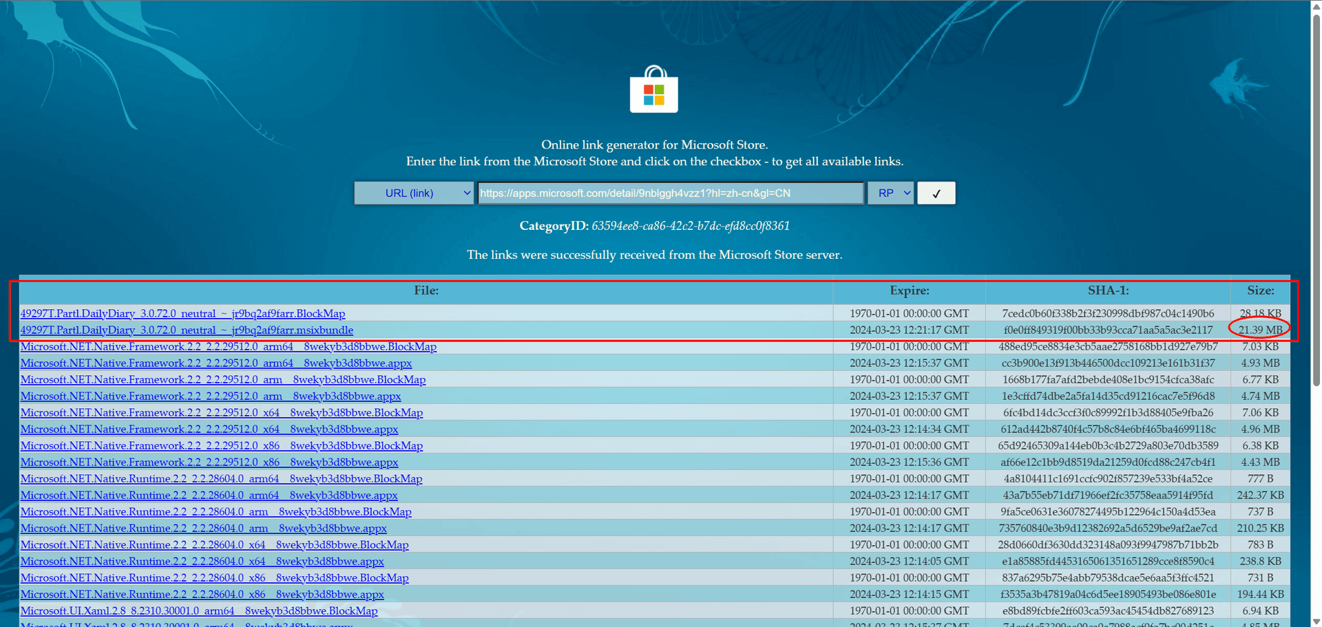Download NET.Native.Runtime 2.2 arm64 appx
The image size is (1322, 627).
point(209,496)
